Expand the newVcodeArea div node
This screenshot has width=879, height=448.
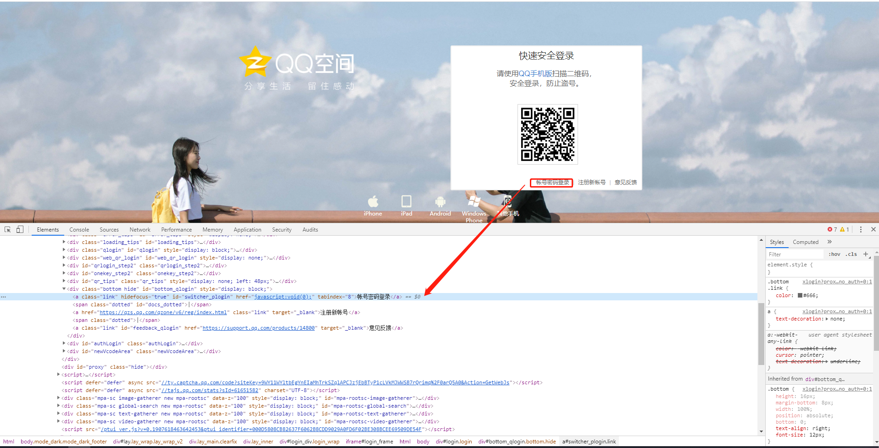64,351
